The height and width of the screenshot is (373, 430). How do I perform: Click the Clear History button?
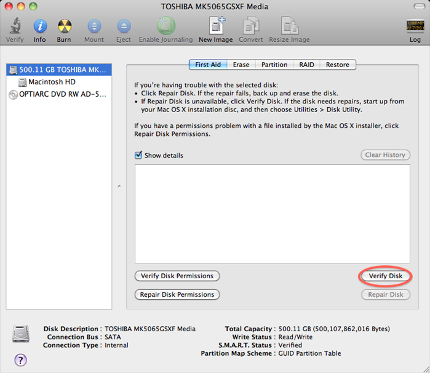(x=385, y=154)
